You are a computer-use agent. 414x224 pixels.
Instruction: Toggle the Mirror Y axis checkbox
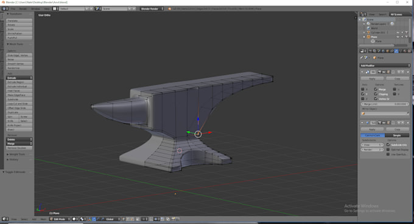pyautogui.click(x=362, y=94)
